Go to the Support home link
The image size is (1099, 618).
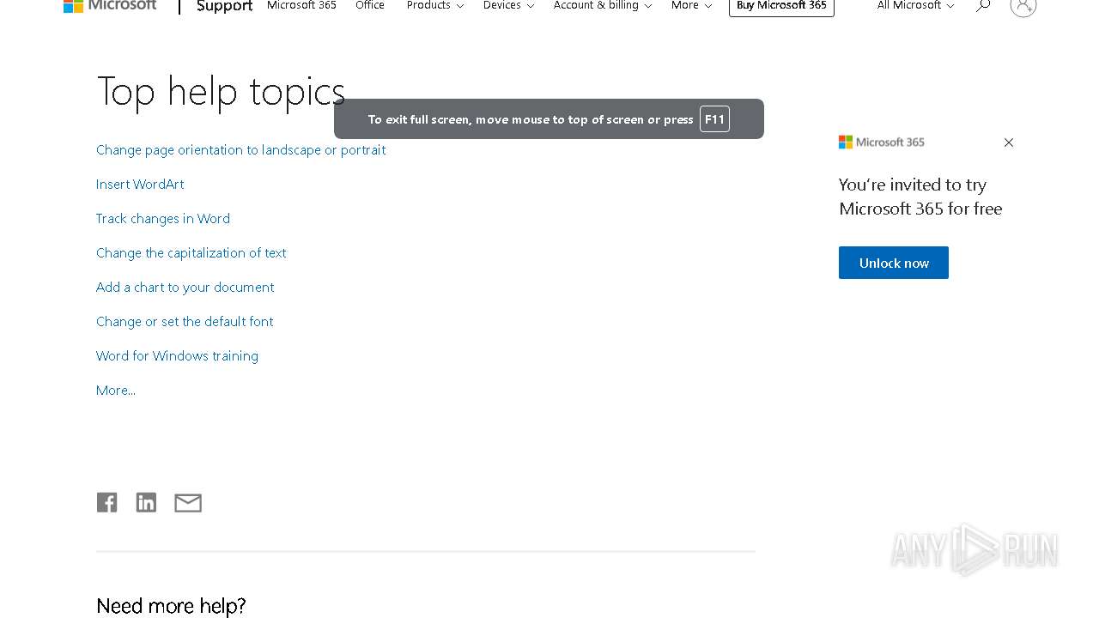click(x=224, y=6)
